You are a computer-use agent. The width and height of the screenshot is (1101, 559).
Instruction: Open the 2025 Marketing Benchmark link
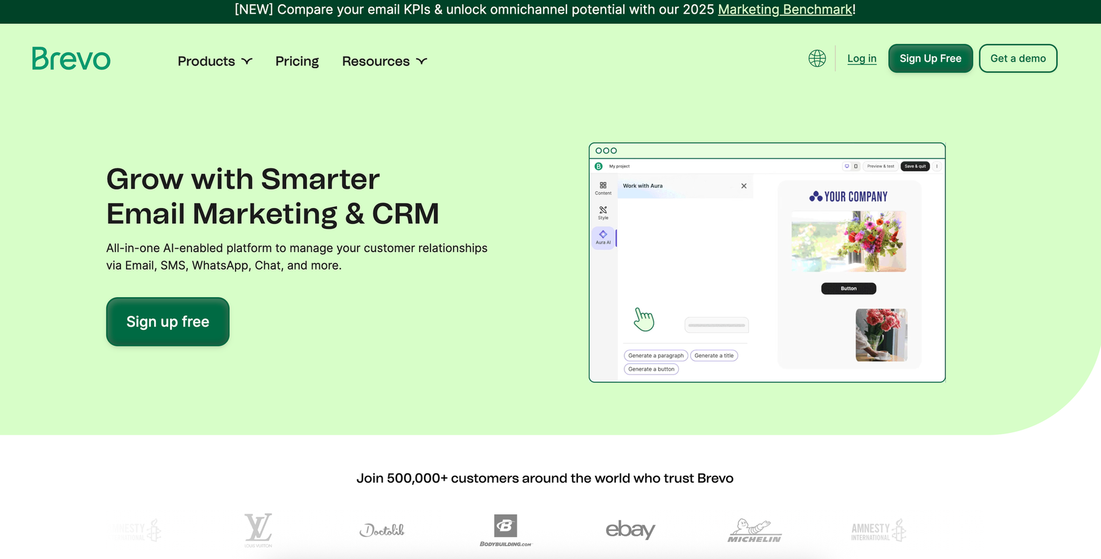tap(785, 10)
